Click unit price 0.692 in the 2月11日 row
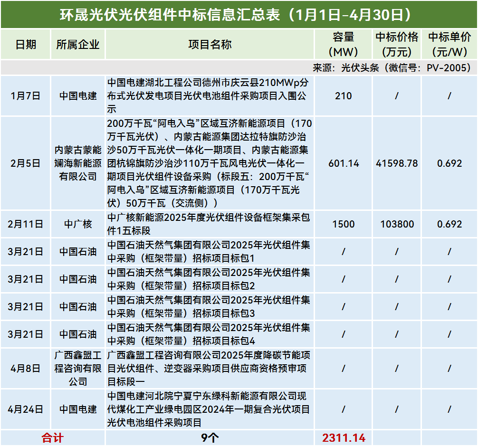The image size is (478, 446). tap(449, 224)
